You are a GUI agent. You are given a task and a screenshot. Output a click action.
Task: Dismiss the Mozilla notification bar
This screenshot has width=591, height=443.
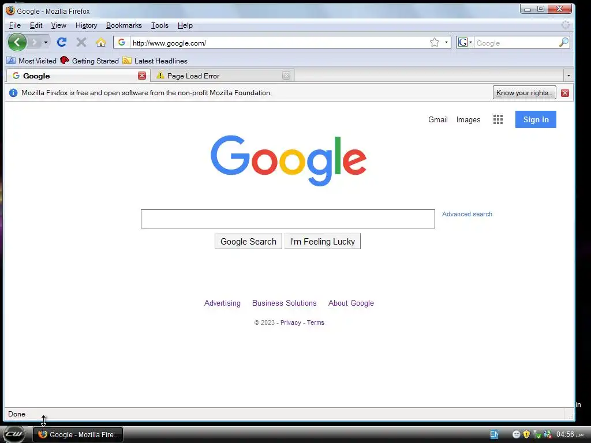tap(564, 93)
